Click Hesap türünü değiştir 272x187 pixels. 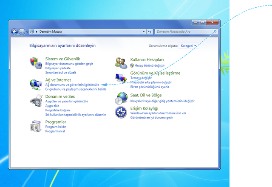pyautogui.click(x=150, y=65)
